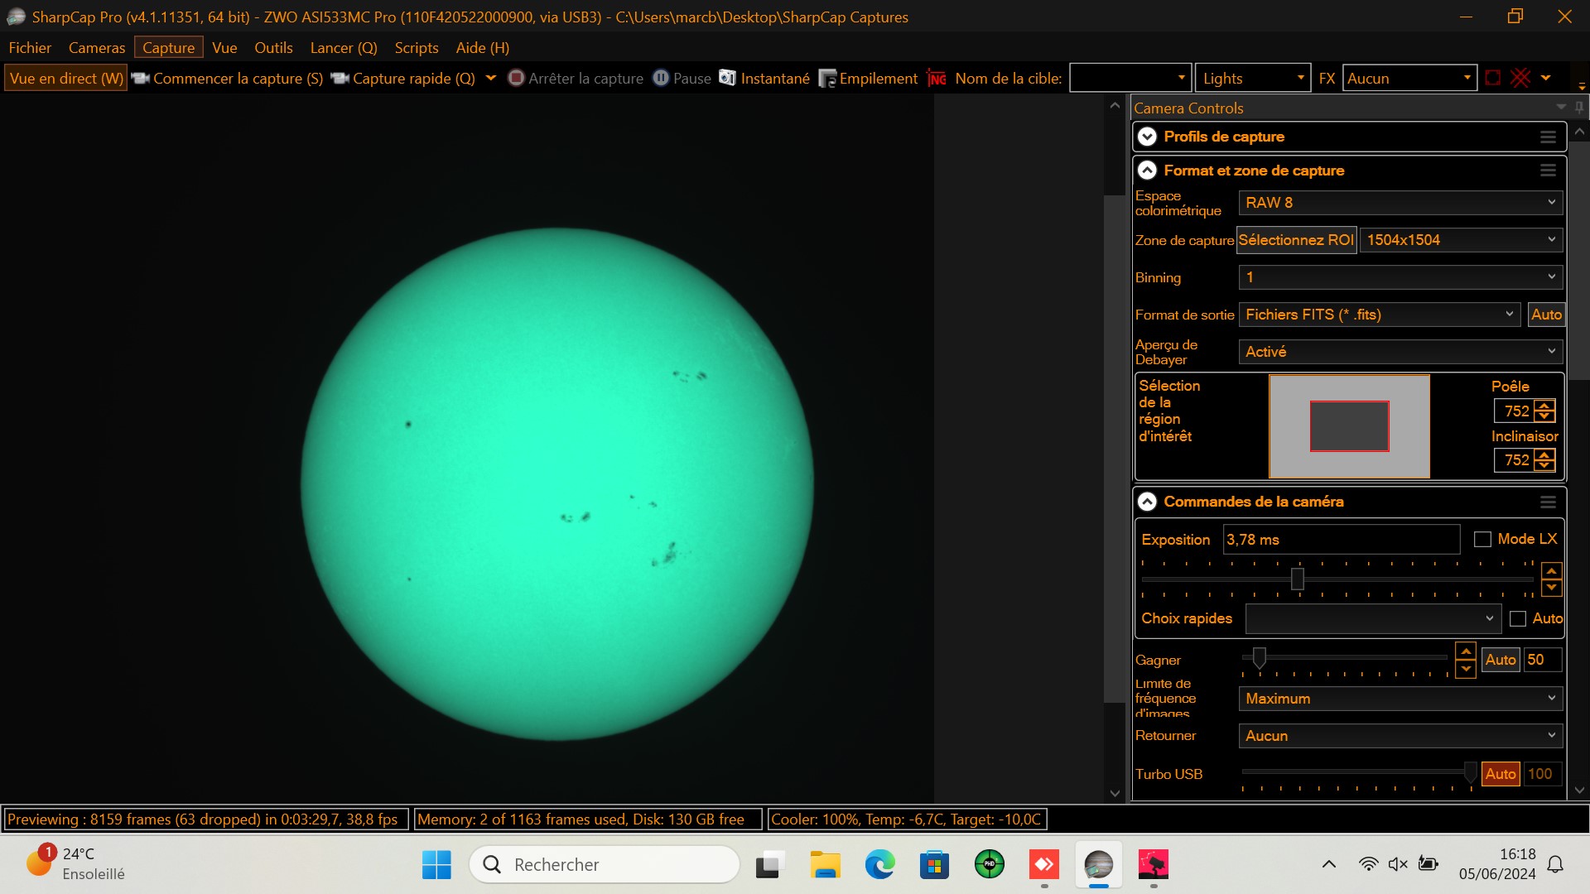The width and height of the screenshot is (1590, 894).
Task: Enable Mode LX checkbox
Action: 1483,539
